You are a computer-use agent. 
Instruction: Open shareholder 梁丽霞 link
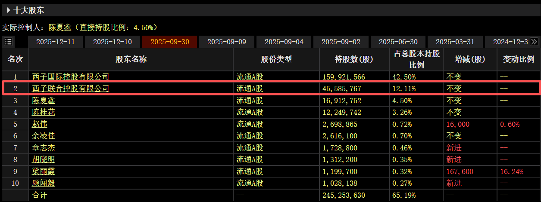point(44,171)
